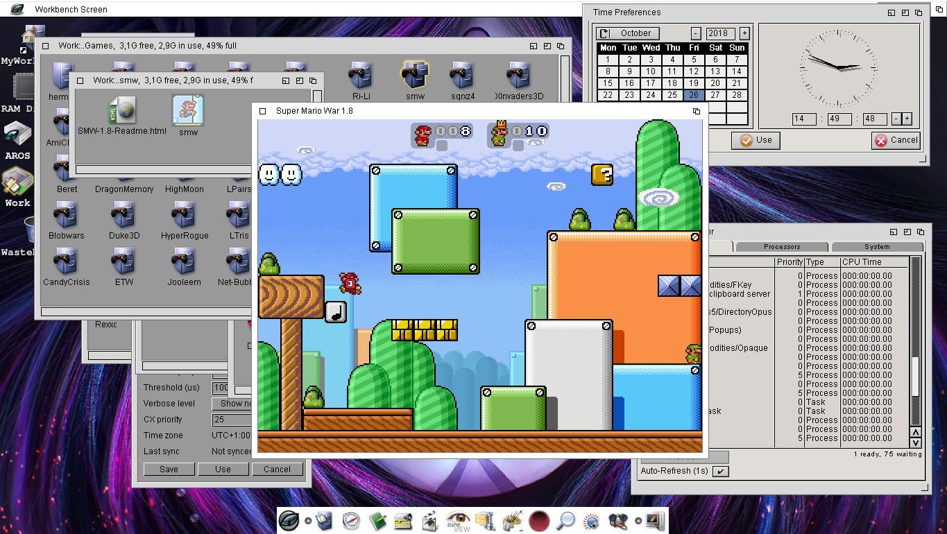Click the painter's palette dock icon
The image size is (947, 534).
pos(512,520)
